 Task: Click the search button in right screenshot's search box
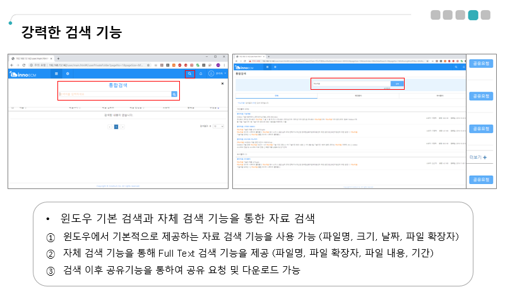click(396, 83)
